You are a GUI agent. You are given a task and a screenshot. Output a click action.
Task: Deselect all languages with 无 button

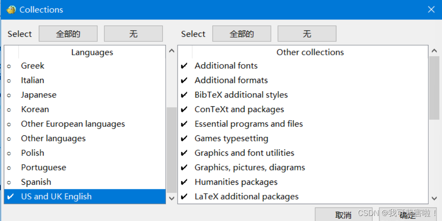134,34
